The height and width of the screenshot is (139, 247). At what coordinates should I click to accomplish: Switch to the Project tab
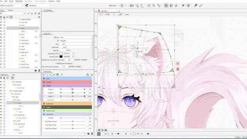10,10
